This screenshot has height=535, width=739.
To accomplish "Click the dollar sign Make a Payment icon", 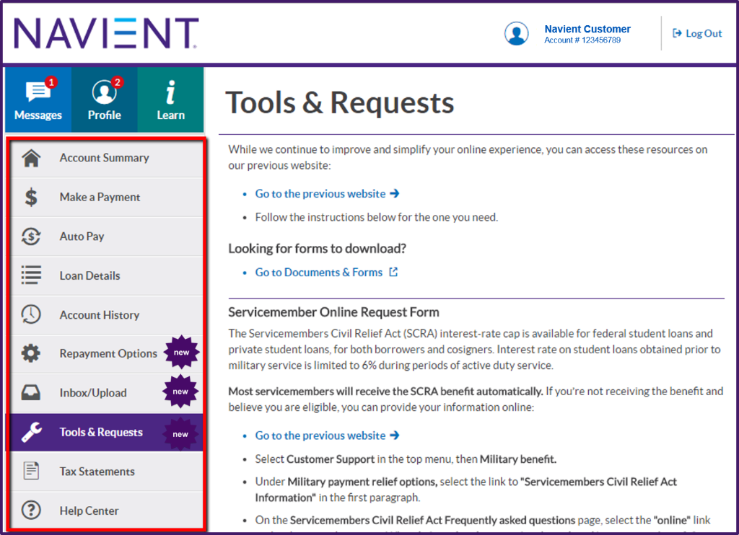I will (31, 197).
